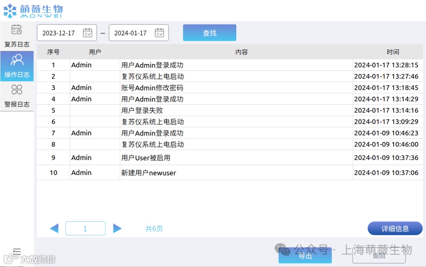Viewport: 426px width, 267px height.
Task: Click the next page arrow
Action: (x=117, y=228)
